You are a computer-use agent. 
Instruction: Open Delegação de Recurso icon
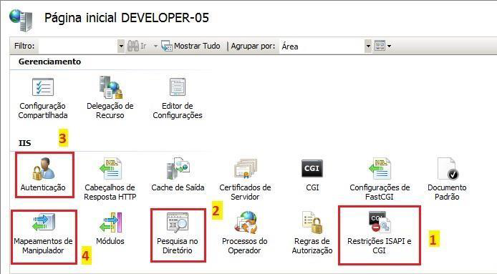[110, 97]
